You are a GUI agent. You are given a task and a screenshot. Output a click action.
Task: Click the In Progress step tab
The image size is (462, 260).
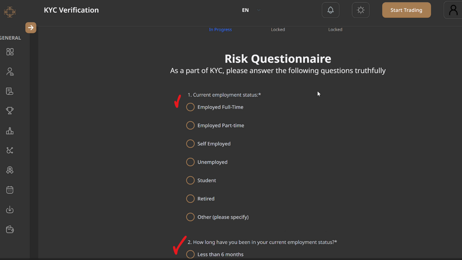coord(220,30)
